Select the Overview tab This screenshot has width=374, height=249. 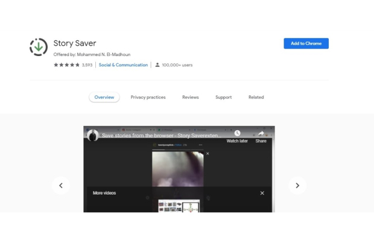104,97
